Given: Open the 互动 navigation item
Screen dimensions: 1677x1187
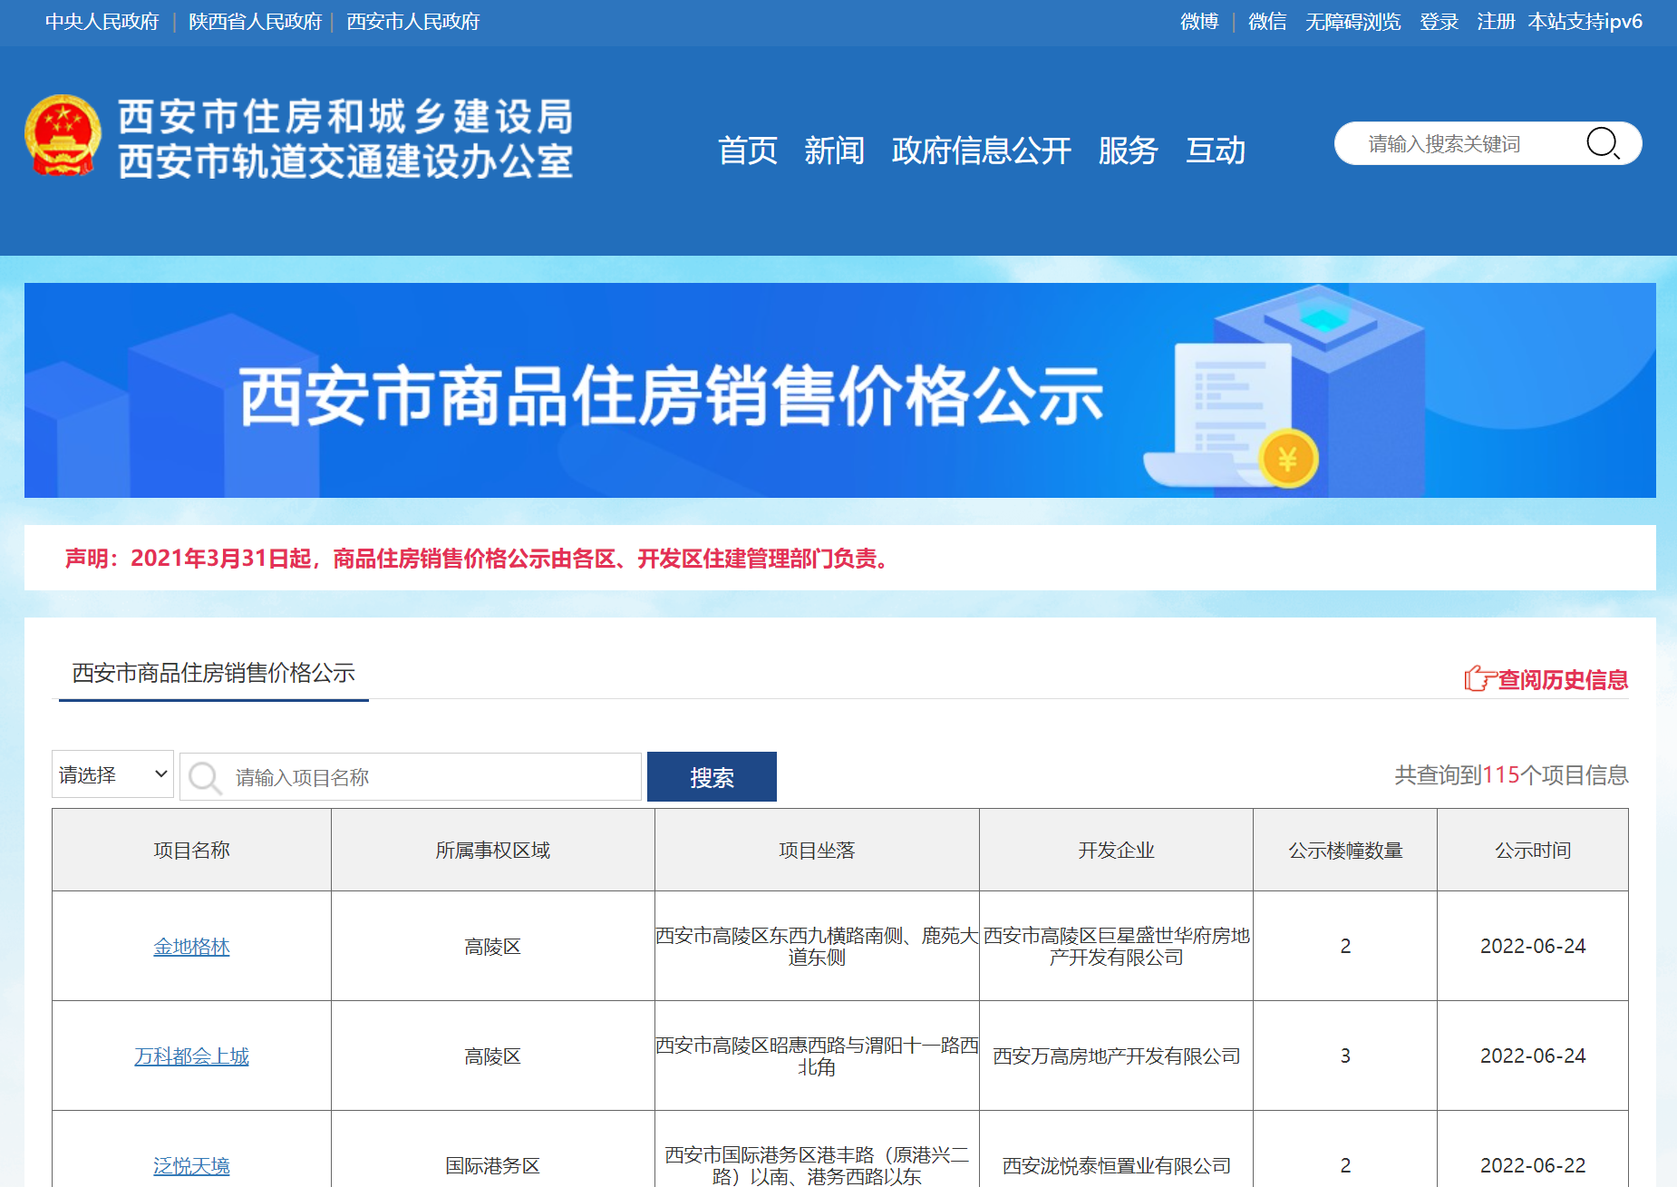Looking at the screenshot, I should click(1216, 151).
